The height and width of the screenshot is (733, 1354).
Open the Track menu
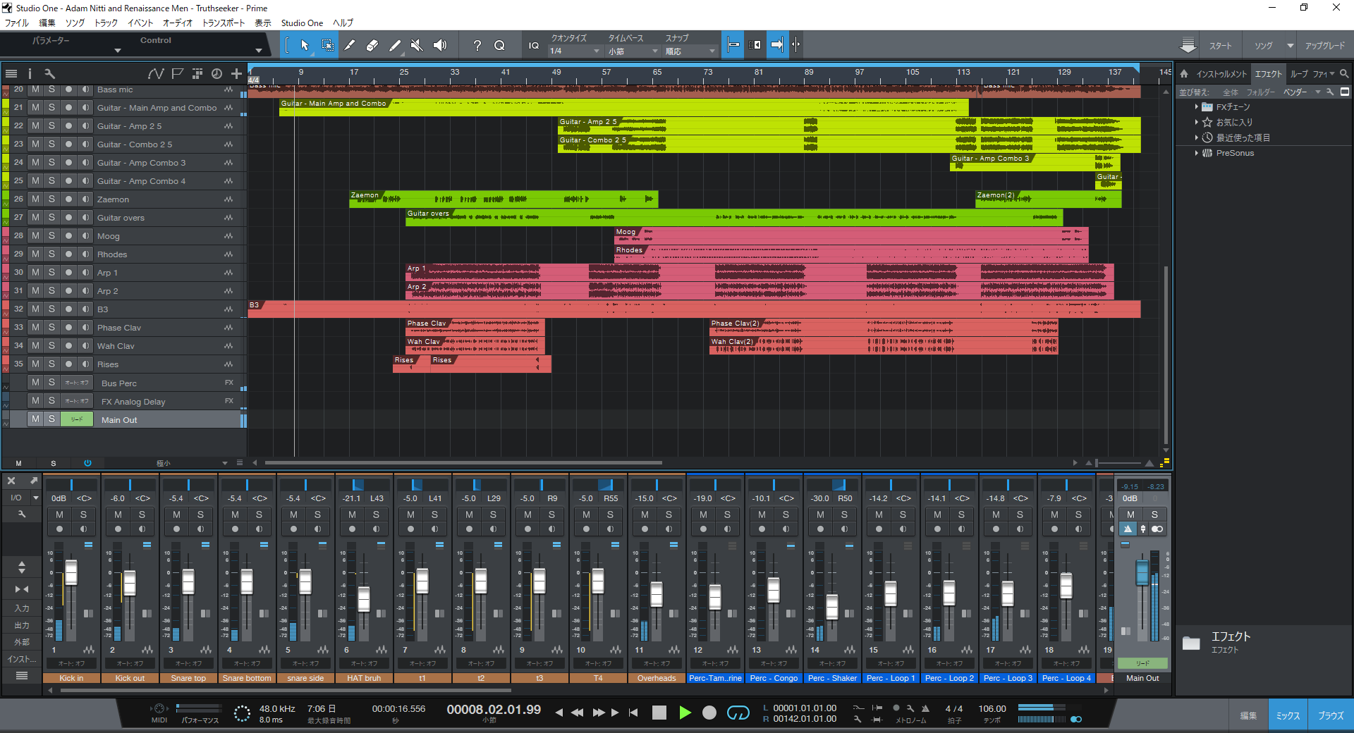106,23
